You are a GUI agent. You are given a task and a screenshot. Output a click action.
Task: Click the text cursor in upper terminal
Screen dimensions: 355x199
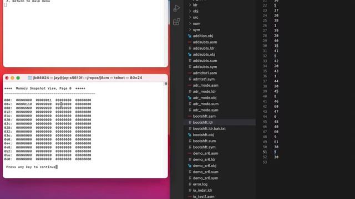[6, 5]
